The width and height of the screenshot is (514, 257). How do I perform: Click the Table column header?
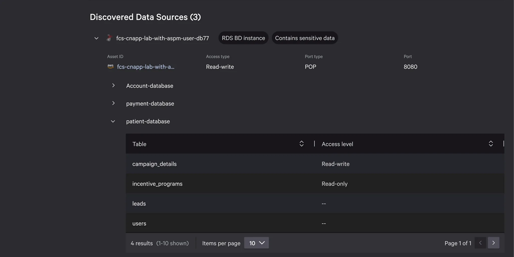coord(139,144)
